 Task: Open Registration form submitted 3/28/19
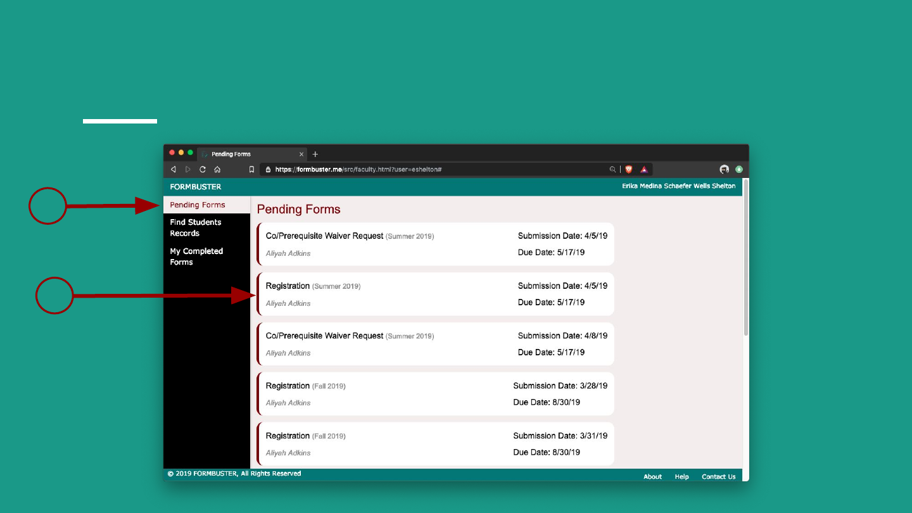pos(436,394)
